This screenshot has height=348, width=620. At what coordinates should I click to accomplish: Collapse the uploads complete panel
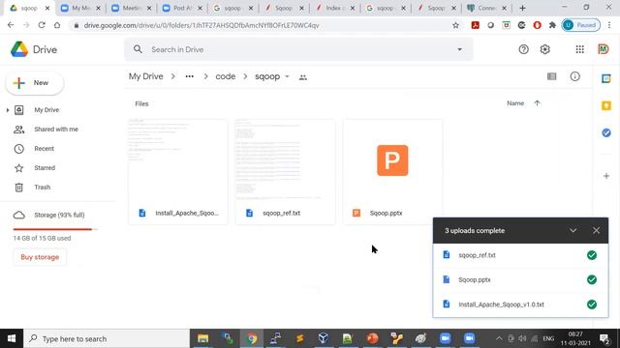pyautogui.click(x=573, y=230)
